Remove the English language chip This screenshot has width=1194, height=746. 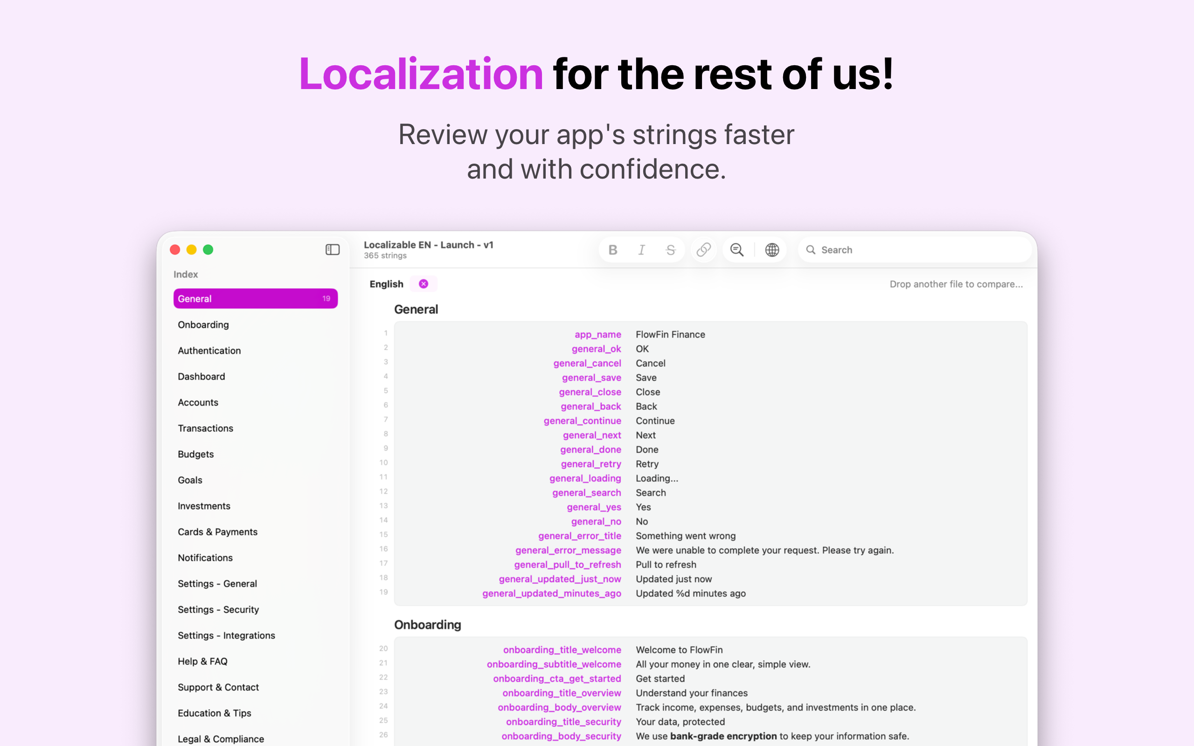coord(423,283)
